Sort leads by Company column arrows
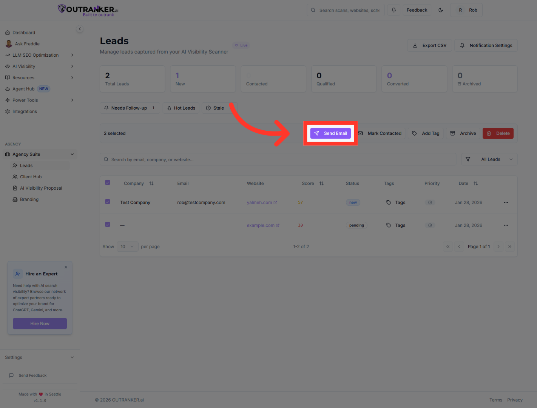 151,184
